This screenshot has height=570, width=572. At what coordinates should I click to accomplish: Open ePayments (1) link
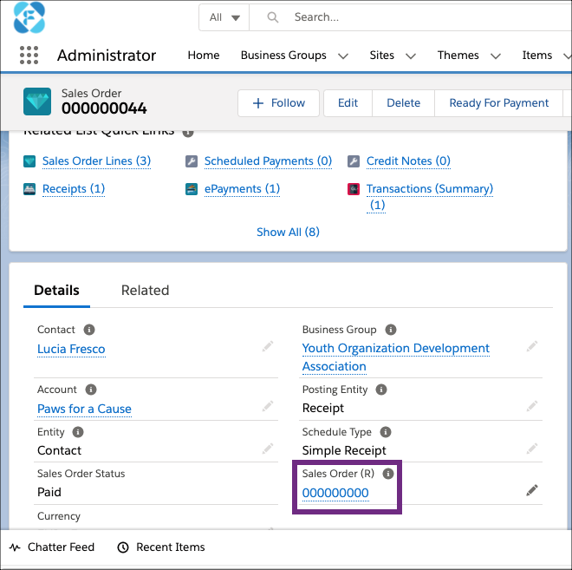pos(242,189)
